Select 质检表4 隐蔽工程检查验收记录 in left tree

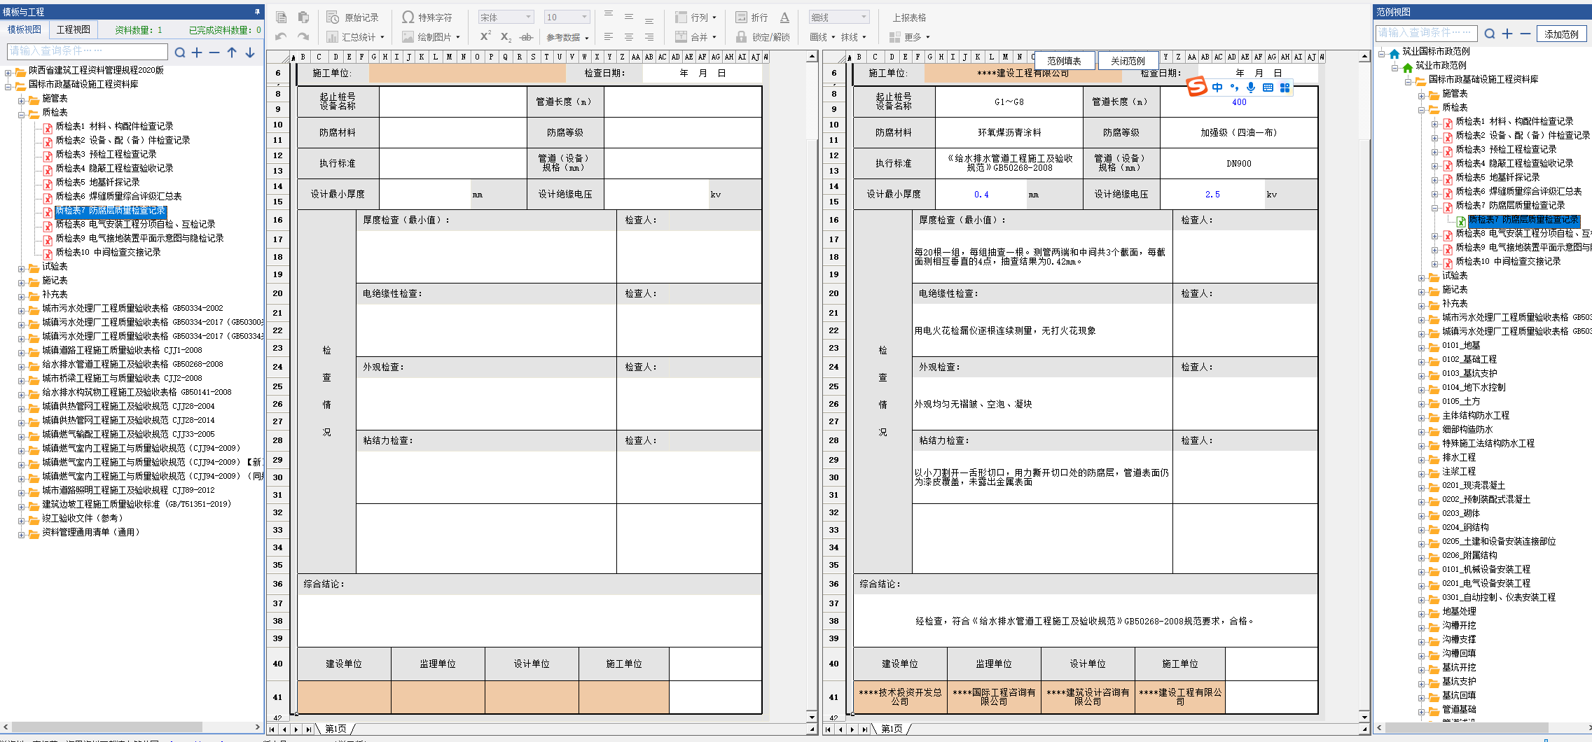click(x=114, y=168)
